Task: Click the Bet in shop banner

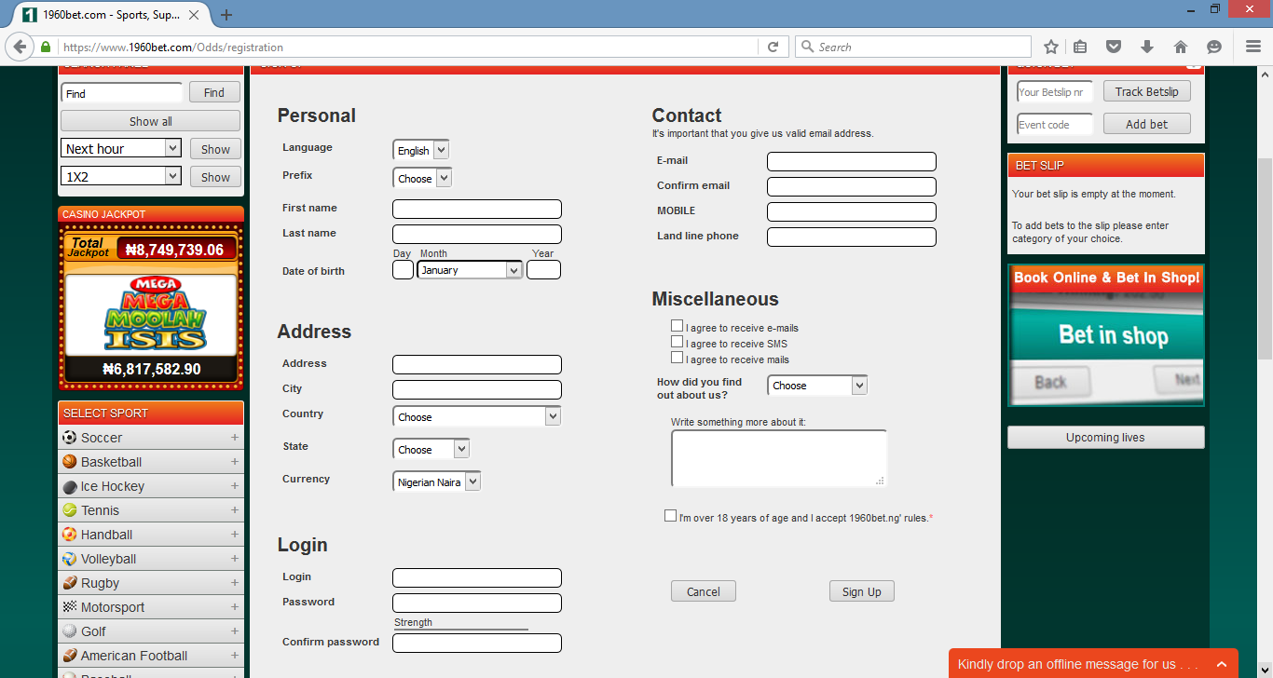Action: pyautogui.click(x=1106, y=335)
